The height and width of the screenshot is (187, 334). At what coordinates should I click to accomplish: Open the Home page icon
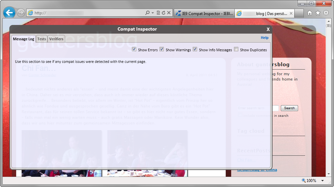pos(310,13)
